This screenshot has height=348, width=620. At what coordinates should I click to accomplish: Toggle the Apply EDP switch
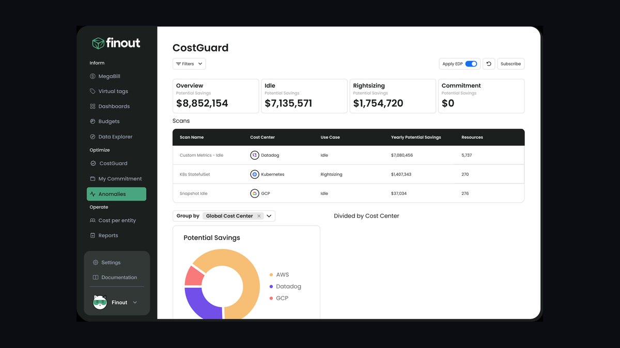point(471,64)
